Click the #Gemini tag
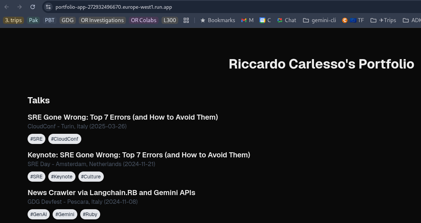This screenshot has width=421, height=223. point(65,214)
